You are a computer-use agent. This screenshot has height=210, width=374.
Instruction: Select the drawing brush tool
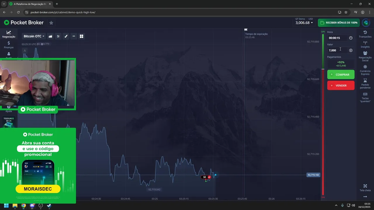click(x=66, y=36)
